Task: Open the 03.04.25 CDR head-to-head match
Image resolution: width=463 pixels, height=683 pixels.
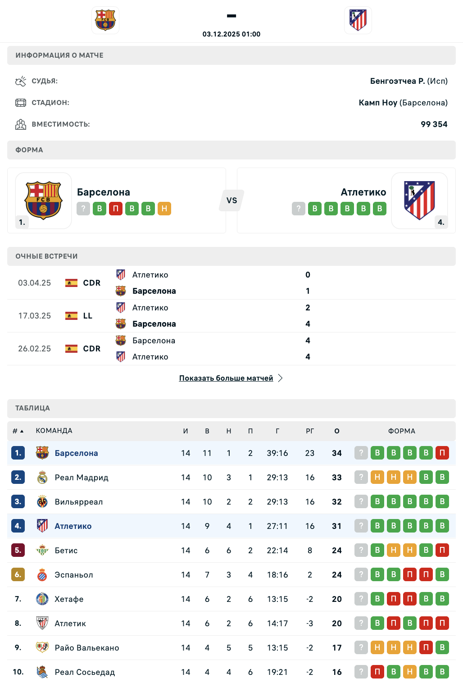Action: 180,283
